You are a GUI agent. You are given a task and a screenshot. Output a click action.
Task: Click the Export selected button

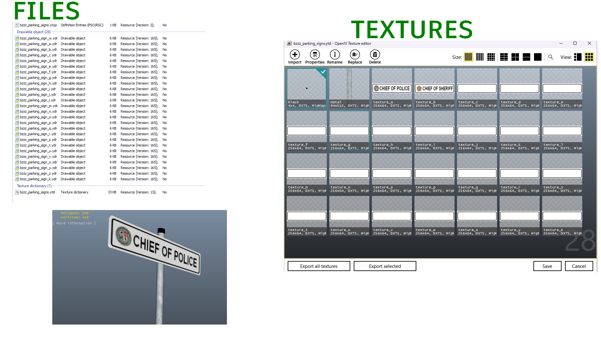click(385, 266)
